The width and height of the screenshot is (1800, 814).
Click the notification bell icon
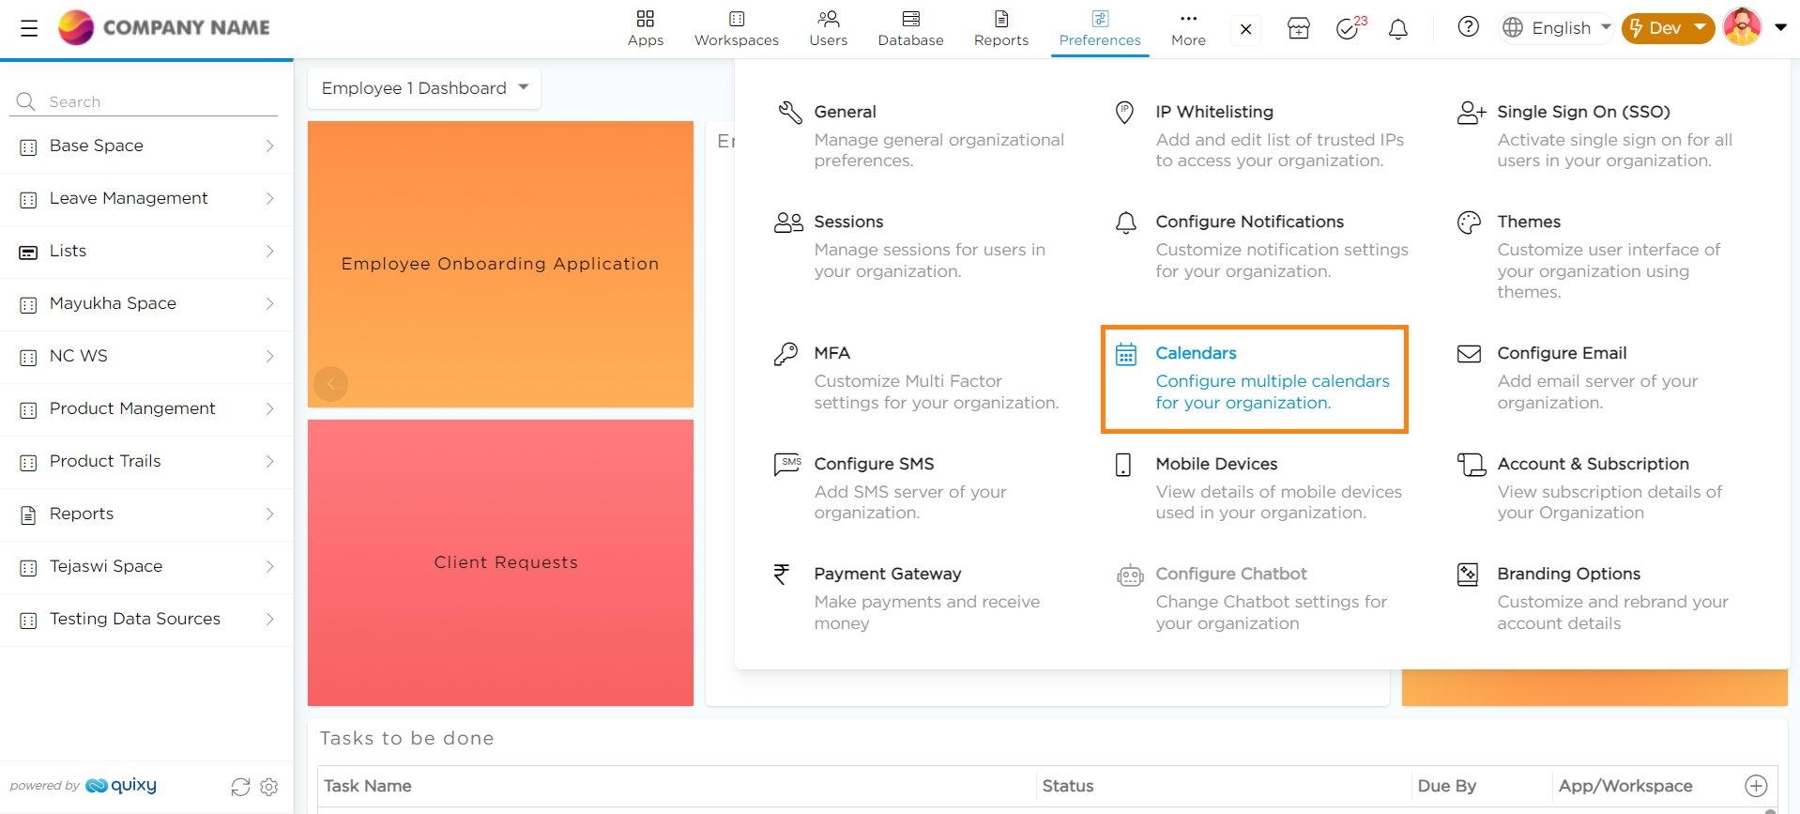pyautogui.click(x=1397, y=29)
